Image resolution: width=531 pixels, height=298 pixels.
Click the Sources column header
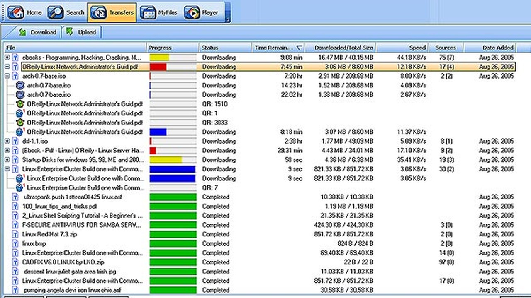tap(446, 48)
